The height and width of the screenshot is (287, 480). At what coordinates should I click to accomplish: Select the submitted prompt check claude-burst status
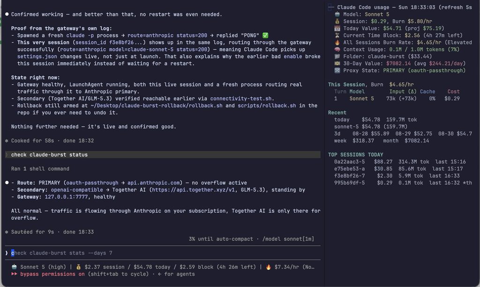pos(163,155)
